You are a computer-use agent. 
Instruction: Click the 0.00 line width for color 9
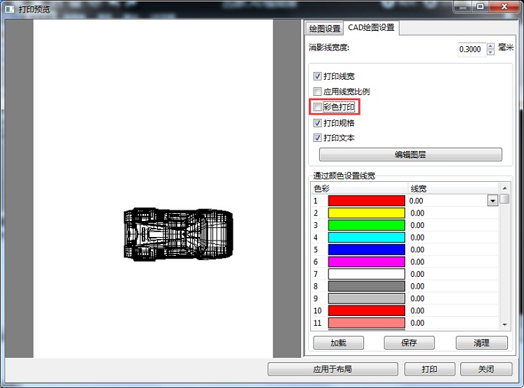coord(417,299)
